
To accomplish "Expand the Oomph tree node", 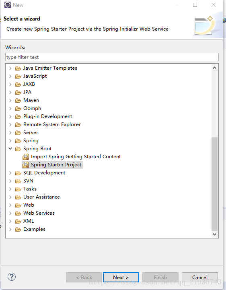I will [10, 109].
